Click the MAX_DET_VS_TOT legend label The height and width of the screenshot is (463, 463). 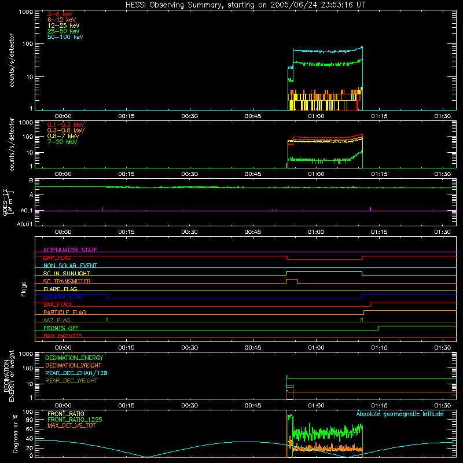(71, 425)
